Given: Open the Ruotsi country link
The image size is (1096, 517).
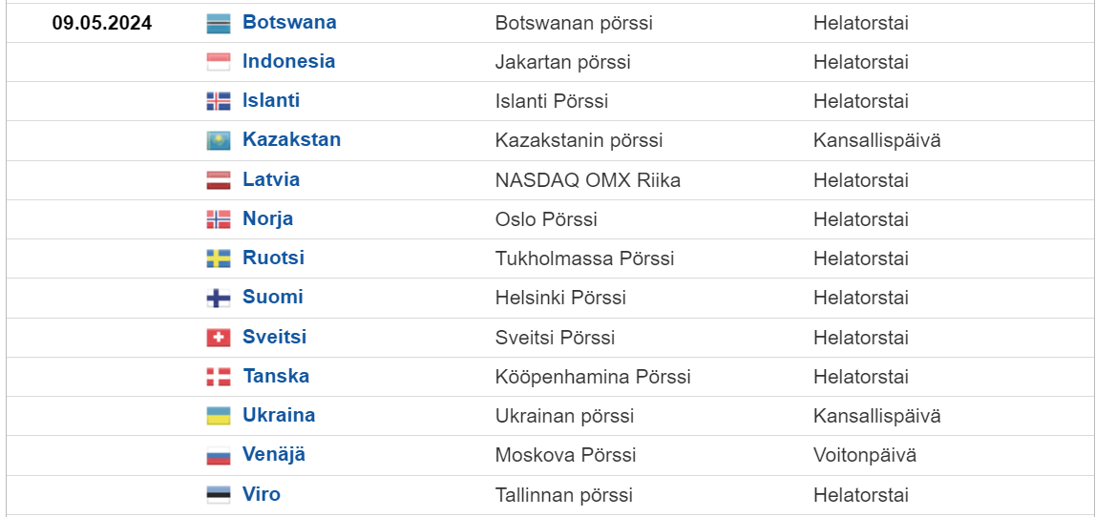Looking at the screenshot, I should (x=273, y=258).
